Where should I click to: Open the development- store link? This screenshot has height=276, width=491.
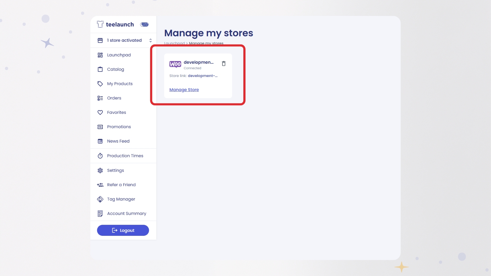click(x=203, y=76)
